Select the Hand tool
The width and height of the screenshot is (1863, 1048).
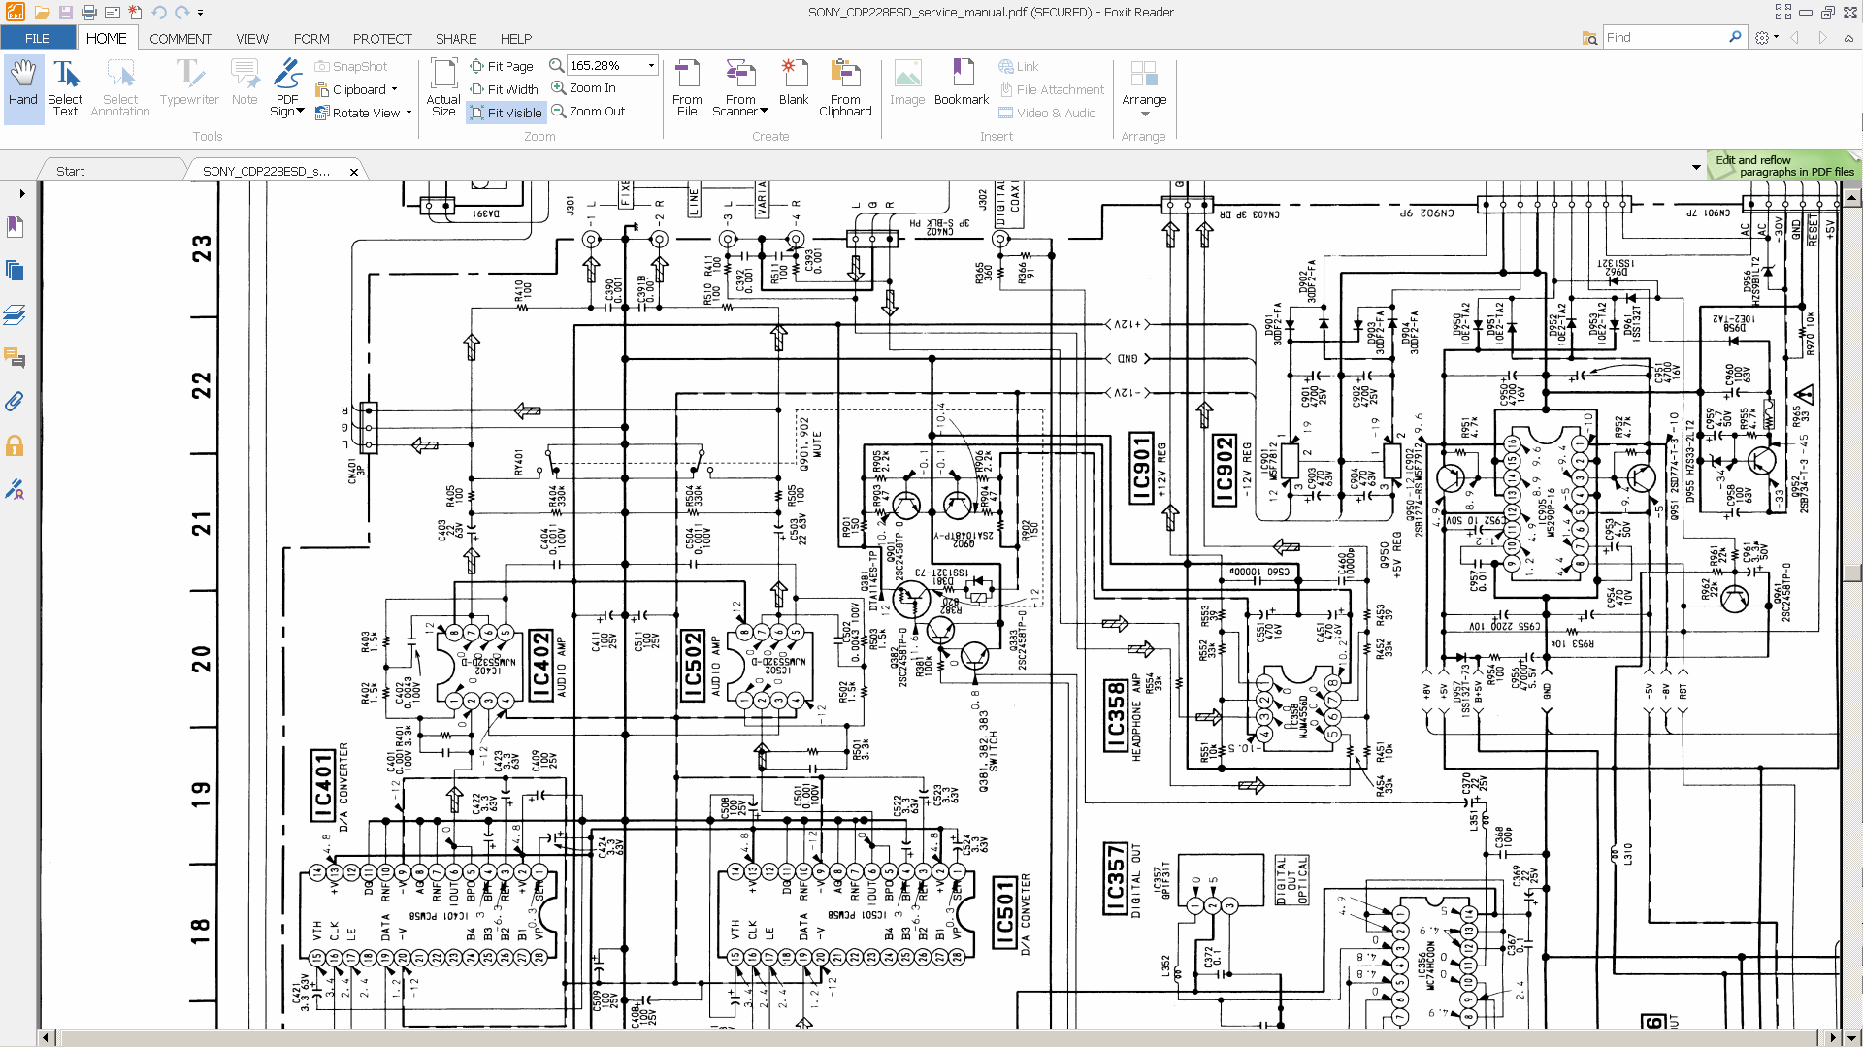(23, 89)
